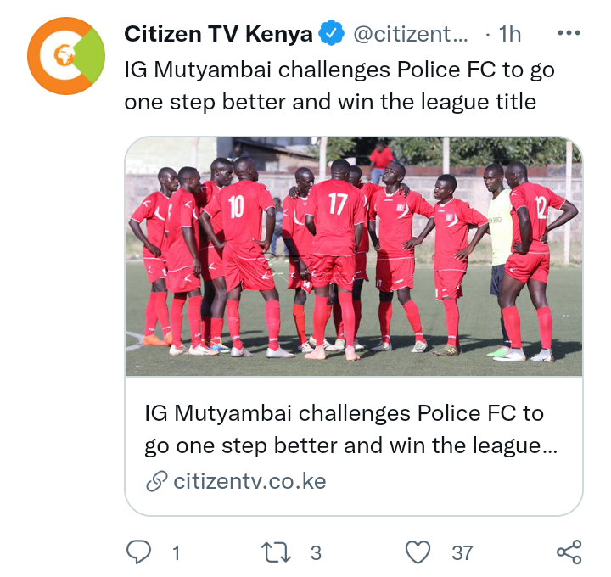Retweet using the retweet arrows icon
611x577 pixels.
tap(276, 552)
